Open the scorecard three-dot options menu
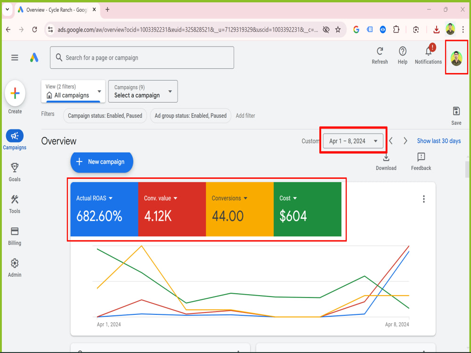471x353 pixels. (424, 199)
